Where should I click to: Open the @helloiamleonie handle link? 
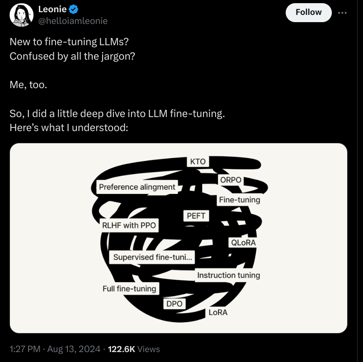click(x=73, y=21)
